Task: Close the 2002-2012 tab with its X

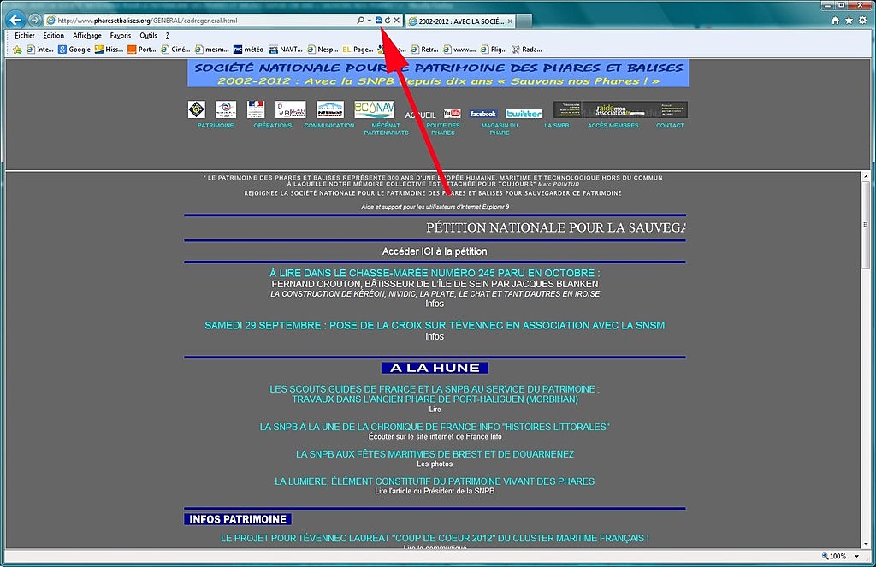Action: pos(510,21)
